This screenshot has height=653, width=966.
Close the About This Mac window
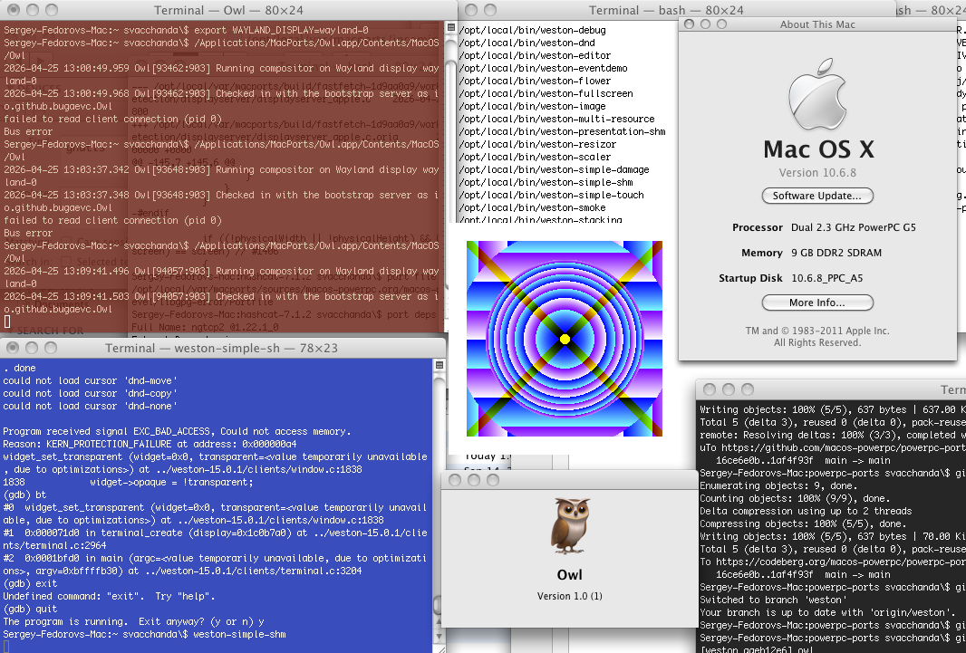[690, 24]
